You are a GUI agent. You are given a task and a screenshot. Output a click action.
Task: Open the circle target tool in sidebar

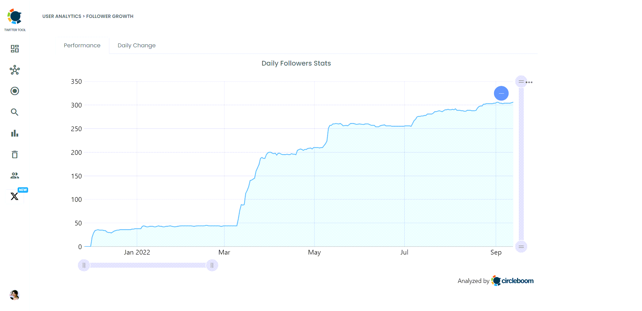pos(15,91)
